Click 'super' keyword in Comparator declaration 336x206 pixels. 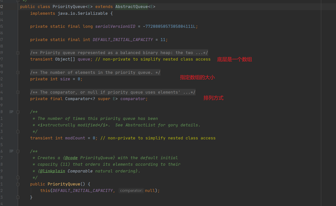click(x=104, y=99)
